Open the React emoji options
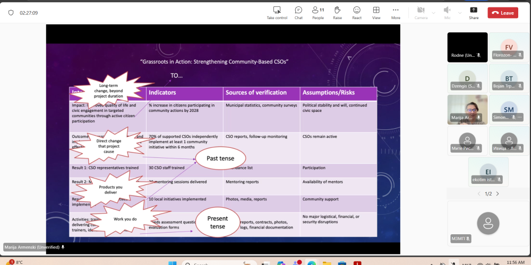The image size is (531, 265). [x=357, y=13]
